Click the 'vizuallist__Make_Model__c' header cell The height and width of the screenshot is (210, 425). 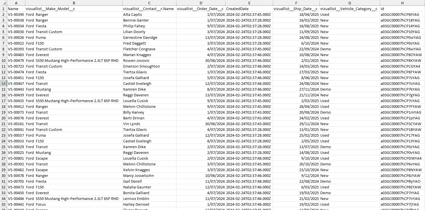[x=74, y=9]
